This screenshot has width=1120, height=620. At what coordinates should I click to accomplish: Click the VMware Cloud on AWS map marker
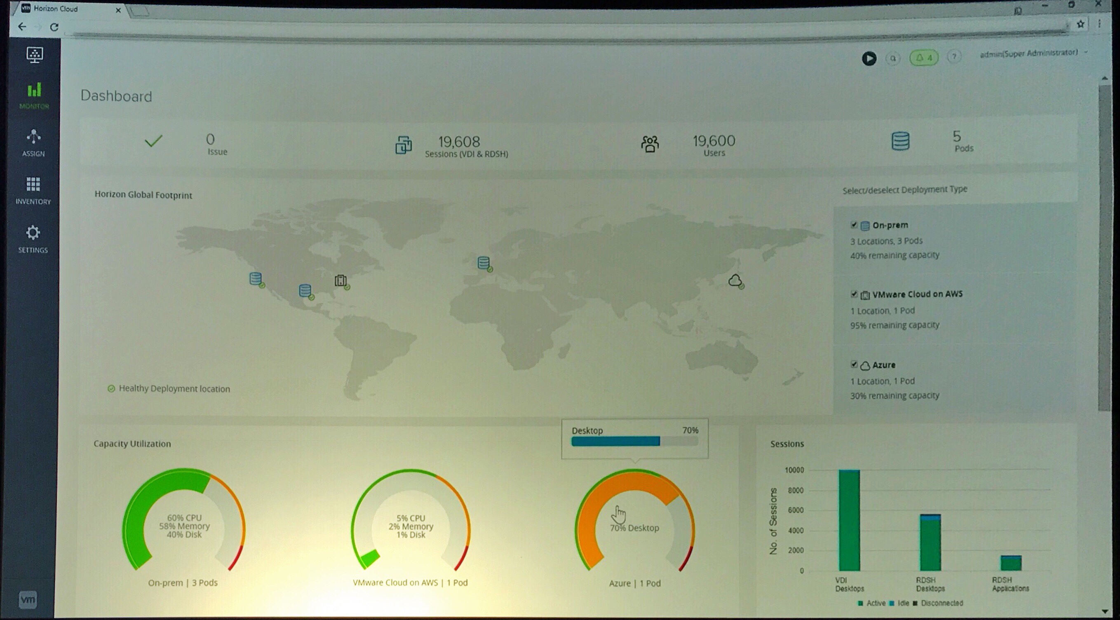[341, 281]
